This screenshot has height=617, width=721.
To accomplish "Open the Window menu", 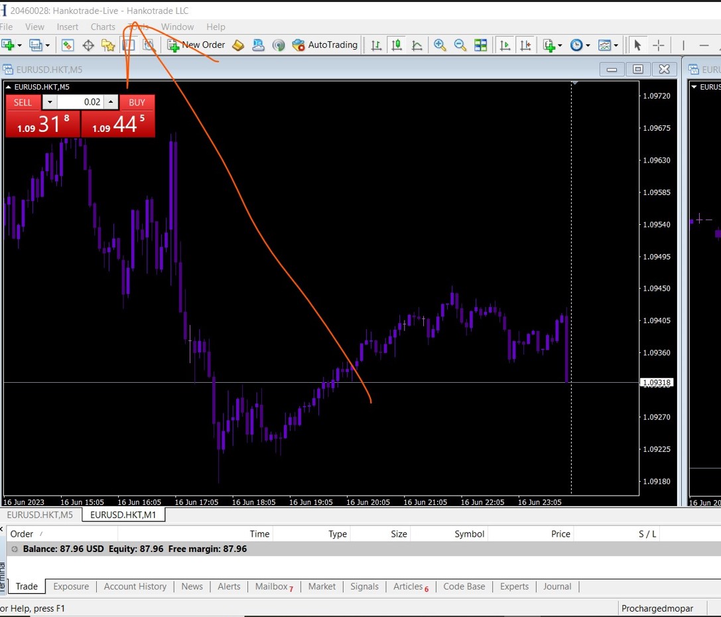I will 178,27.
